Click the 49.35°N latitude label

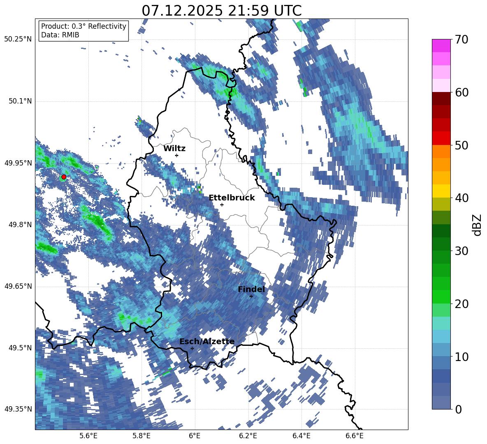(18, 409)
